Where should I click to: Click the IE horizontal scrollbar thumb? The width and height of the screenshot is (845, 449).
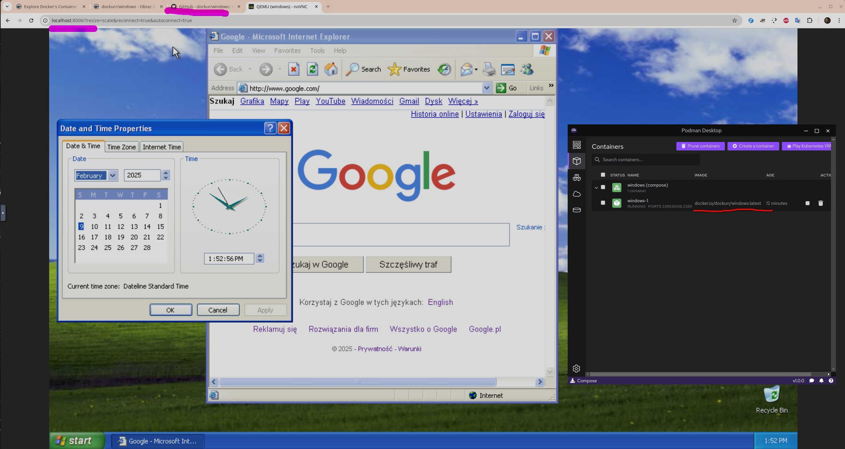point(357,382)
